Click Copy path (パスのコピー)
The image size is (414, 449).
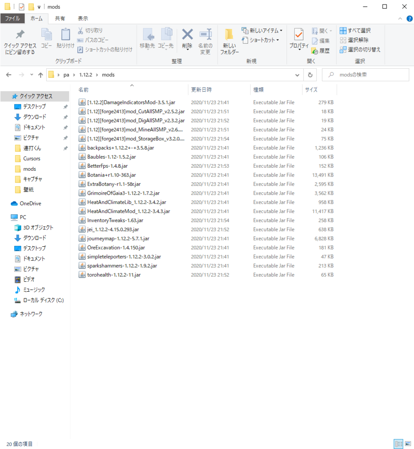pyautogui.click(x=93, y=40)
